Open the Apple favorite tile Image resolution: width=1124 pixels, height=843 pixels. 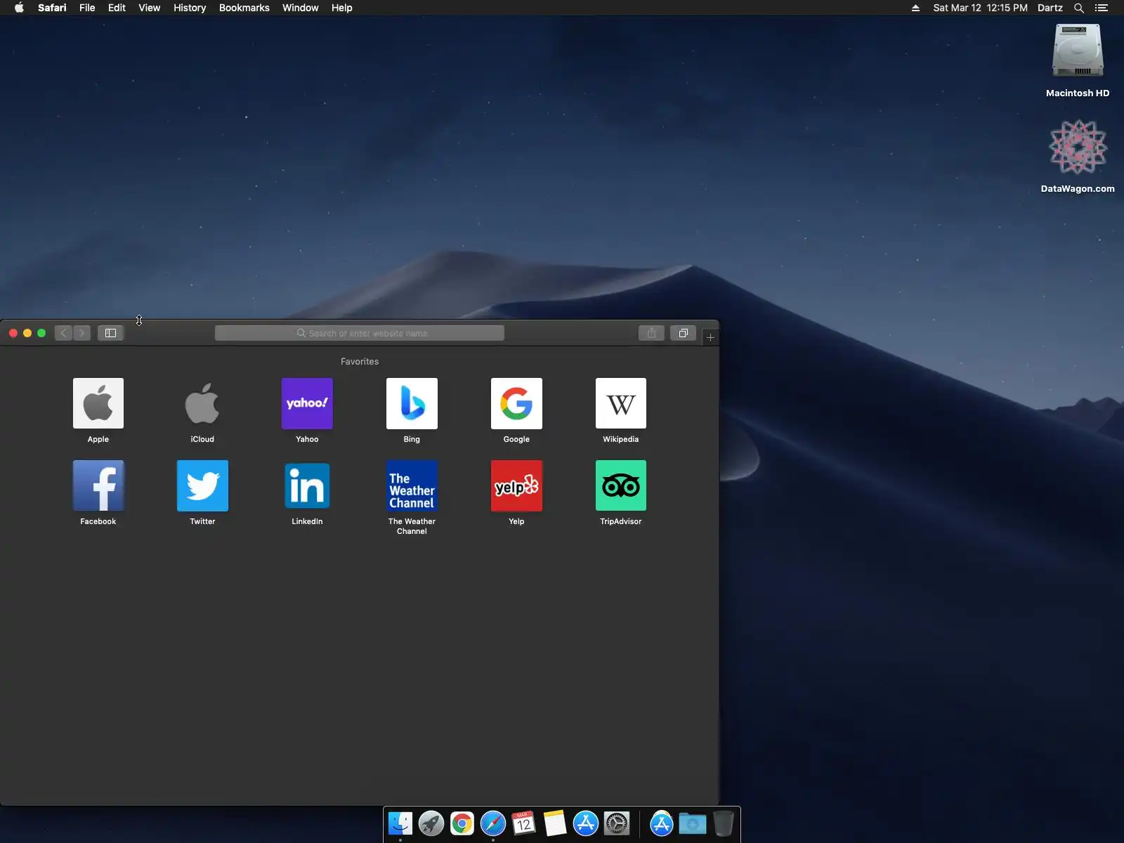click(x=98, y=403)
